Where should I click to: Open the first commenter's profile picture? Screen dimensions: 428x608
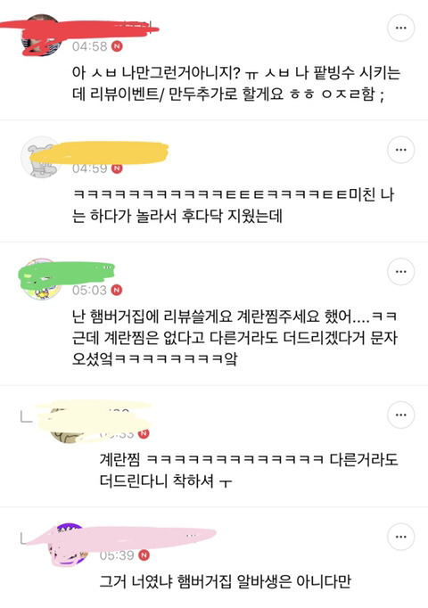click(41, 36)
